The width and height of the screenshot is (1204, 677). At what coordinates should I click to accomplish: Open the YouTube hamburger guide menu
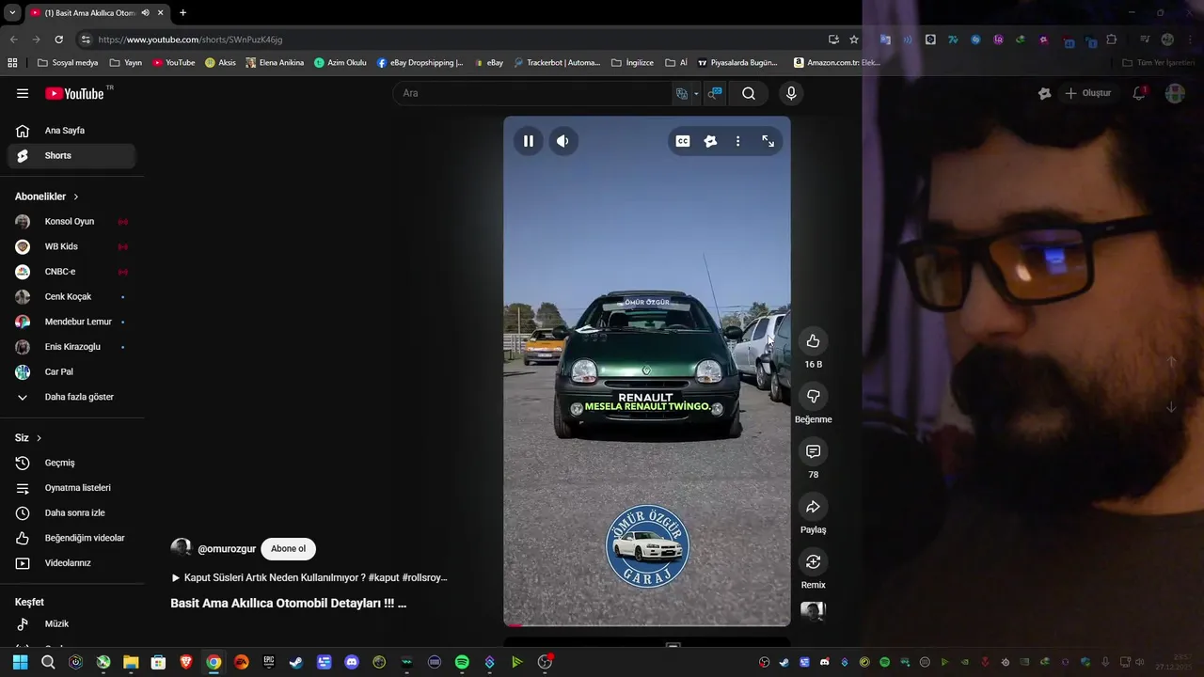[23, 93]
